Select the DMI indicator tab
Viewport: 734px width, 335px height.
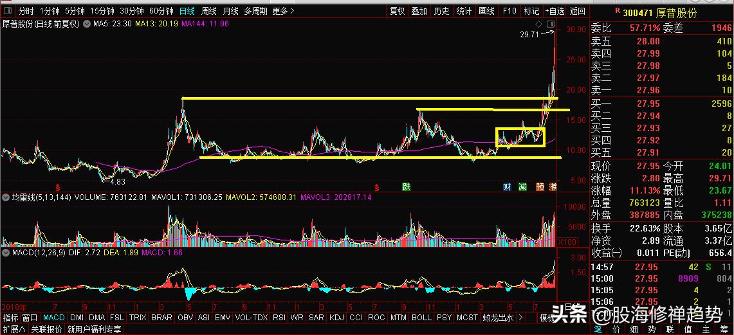(x=77, y=318)
